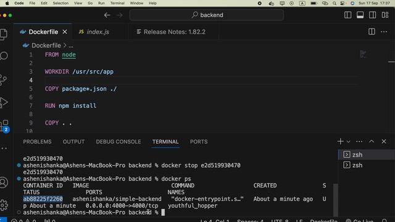Open the Selection menu
The width and height of the screenshot is (395, 222).
coord(60,3)
